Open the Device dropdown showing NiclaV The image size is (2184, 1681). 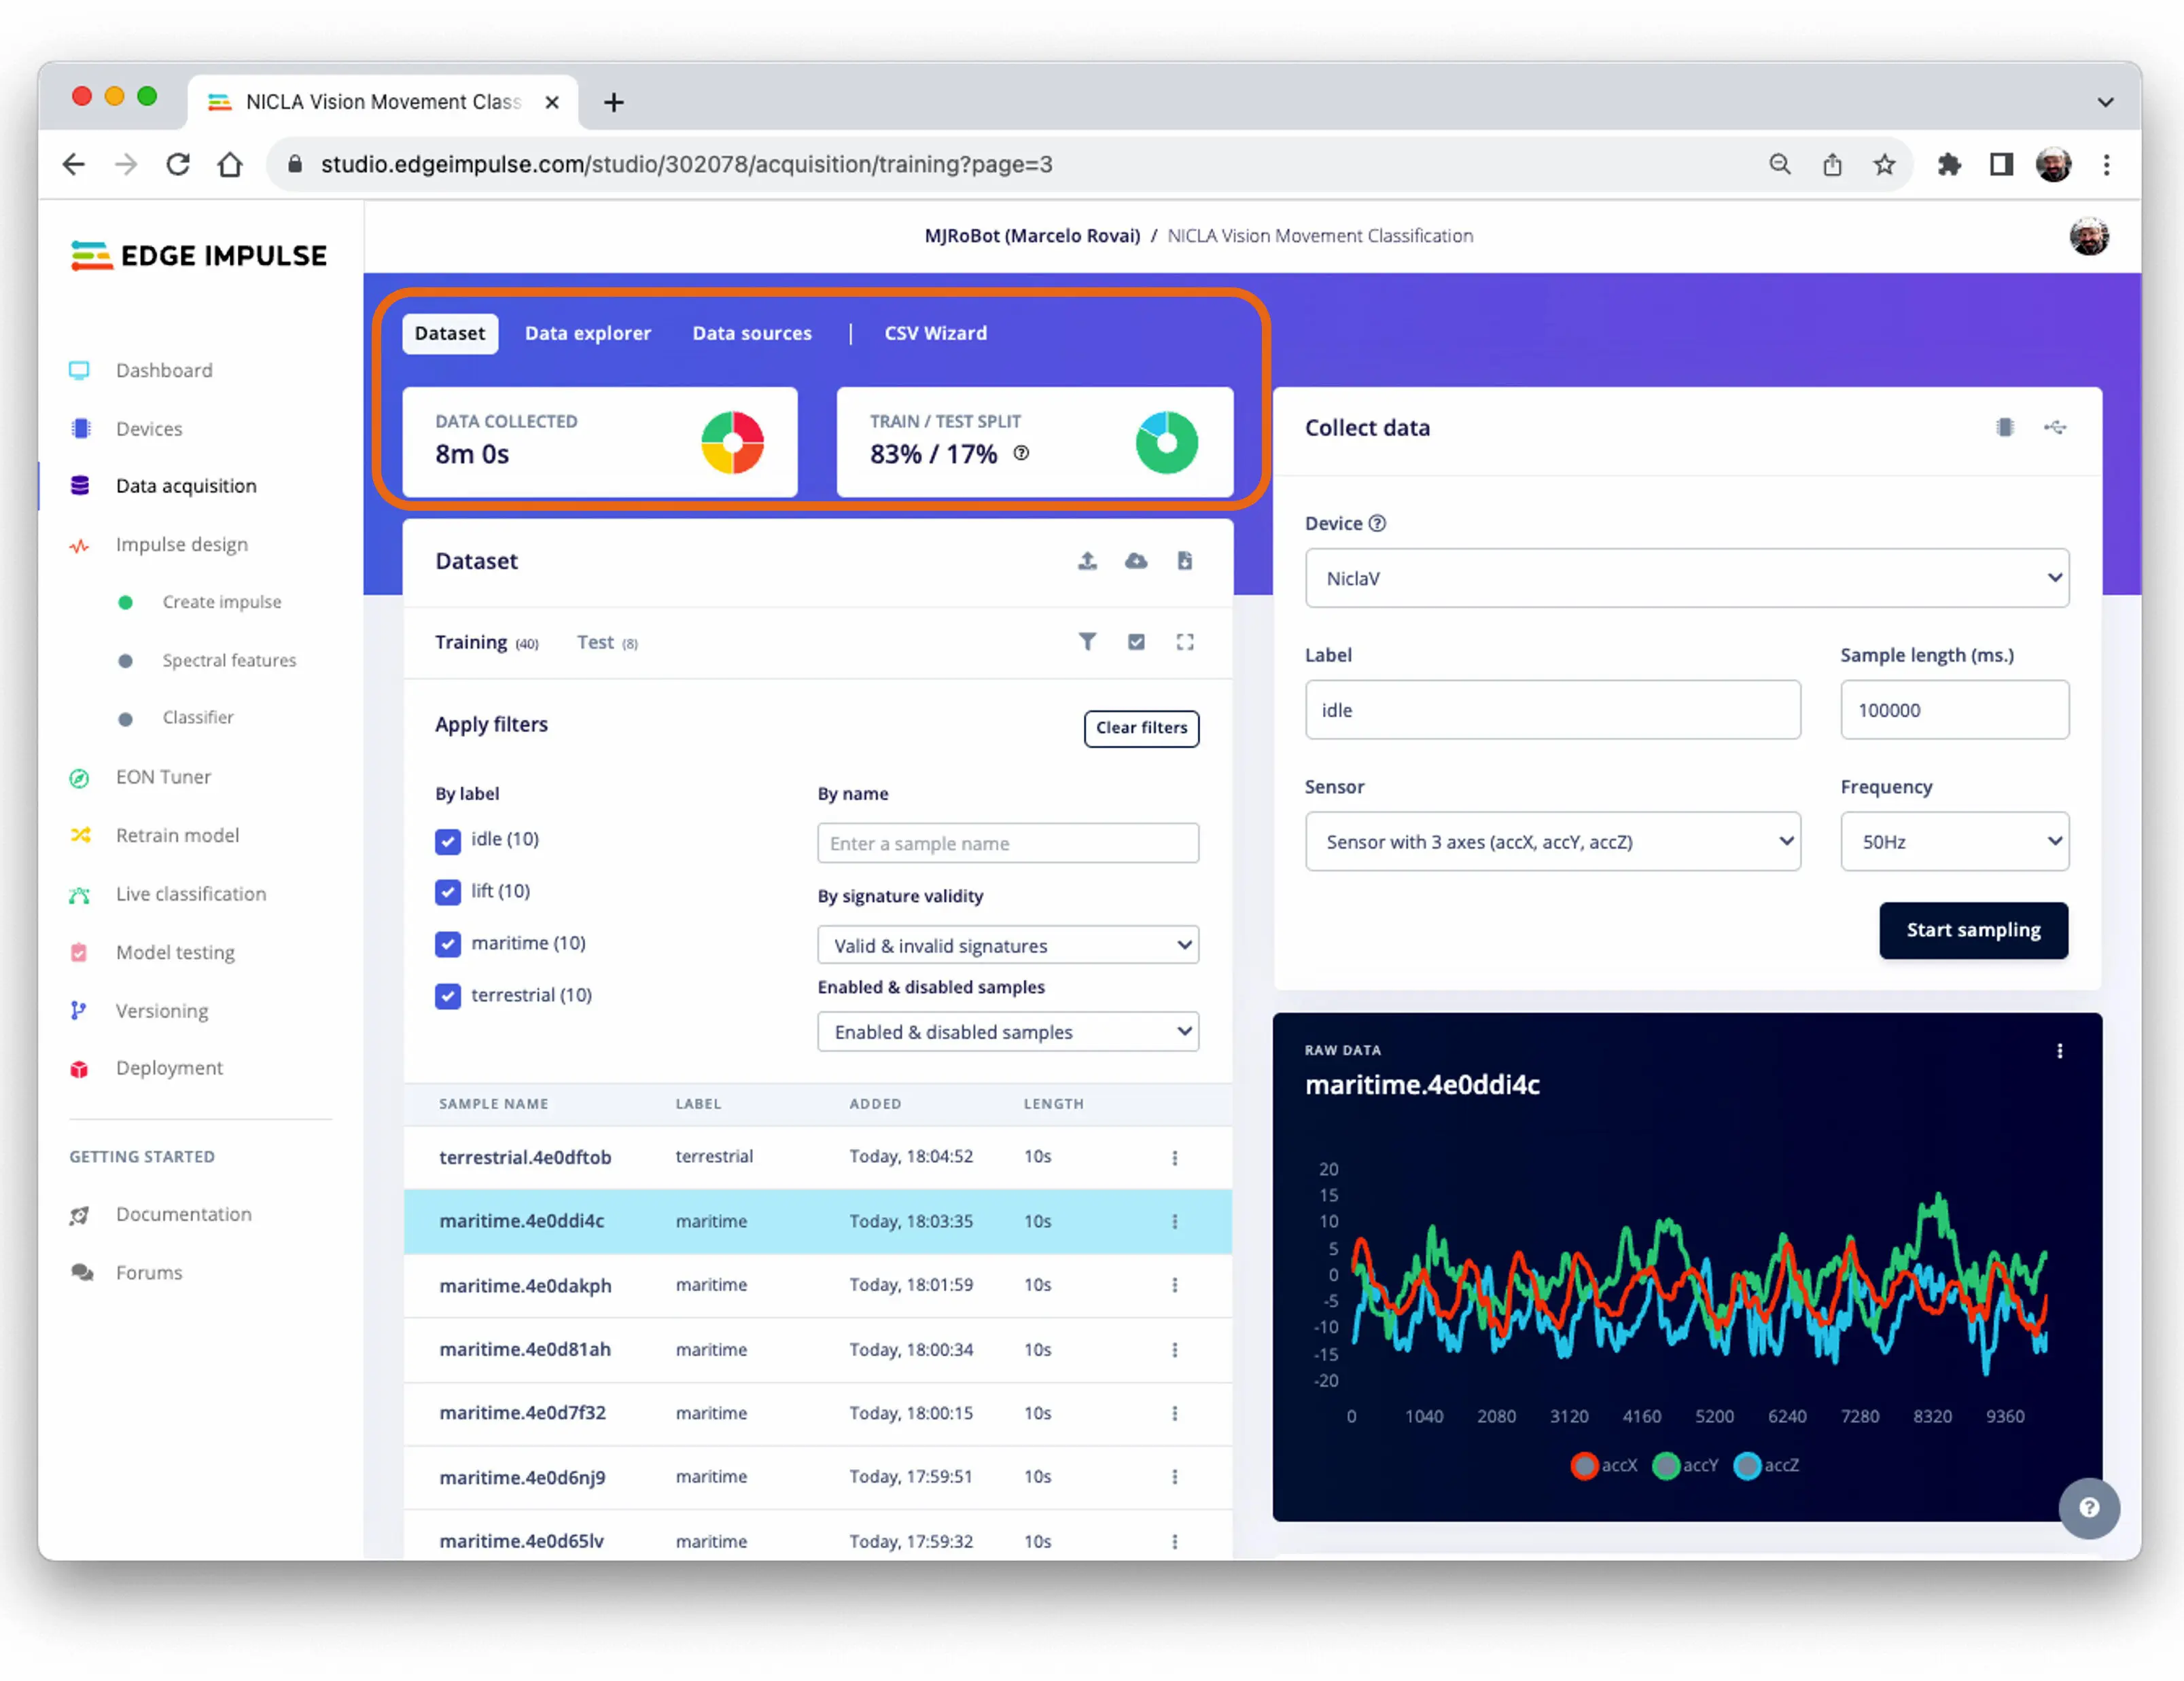click(x=1686, y=578)
